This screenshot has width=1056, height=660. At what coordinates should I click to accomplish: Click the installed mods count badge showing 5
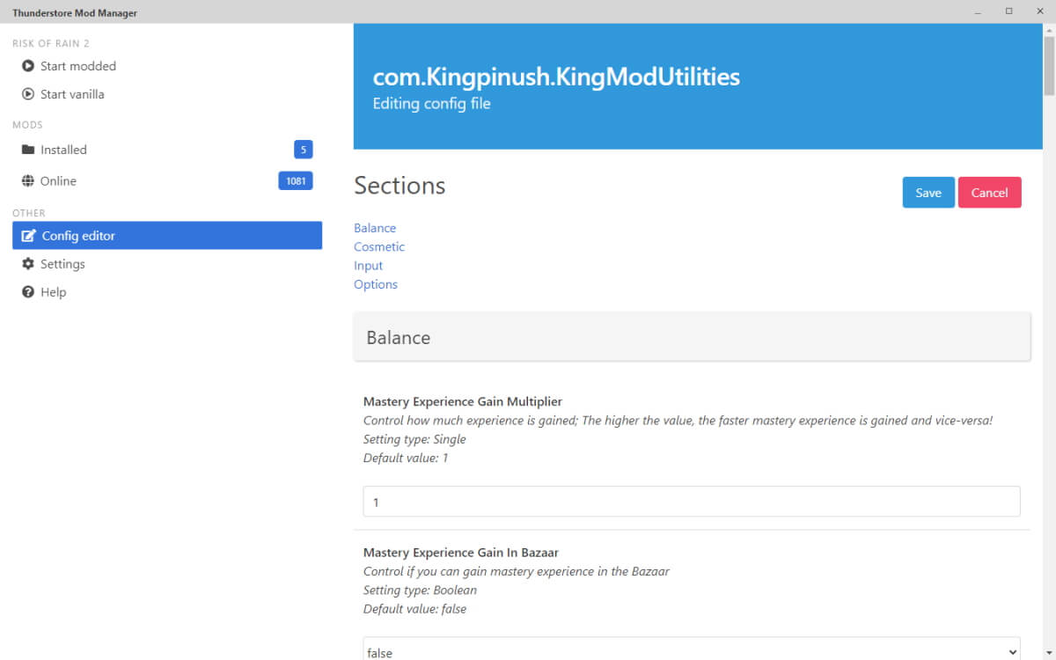(302, 150)
